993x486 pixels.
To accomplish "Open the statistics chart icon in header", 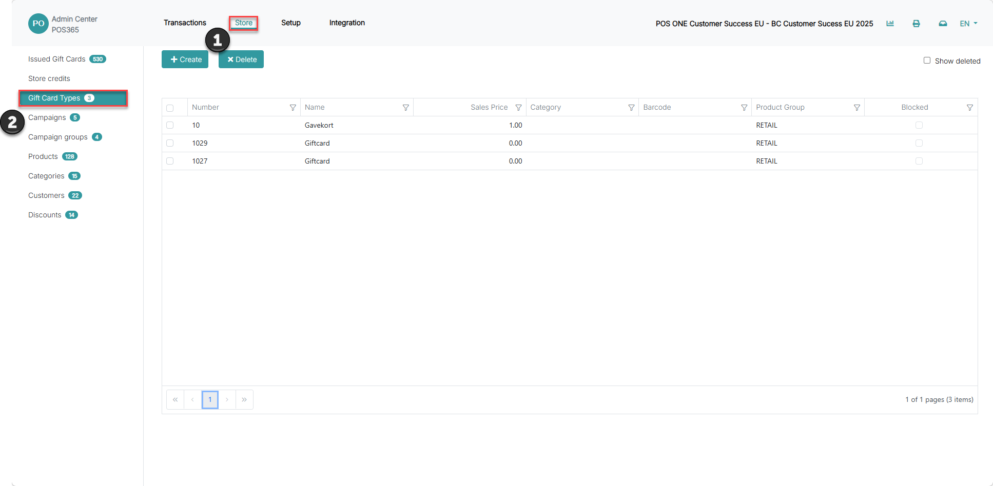I will pos(890,24).
